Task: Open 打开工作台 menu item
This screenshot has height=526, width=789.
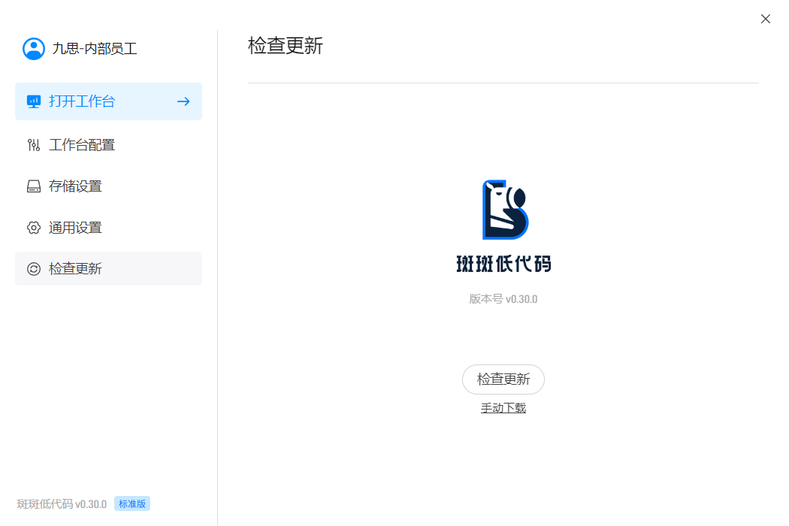Action: pos(109,101)
